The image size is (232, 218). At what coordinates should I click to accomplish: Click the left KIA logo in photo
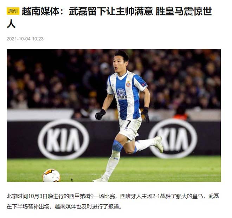click(x=64, y=139)
